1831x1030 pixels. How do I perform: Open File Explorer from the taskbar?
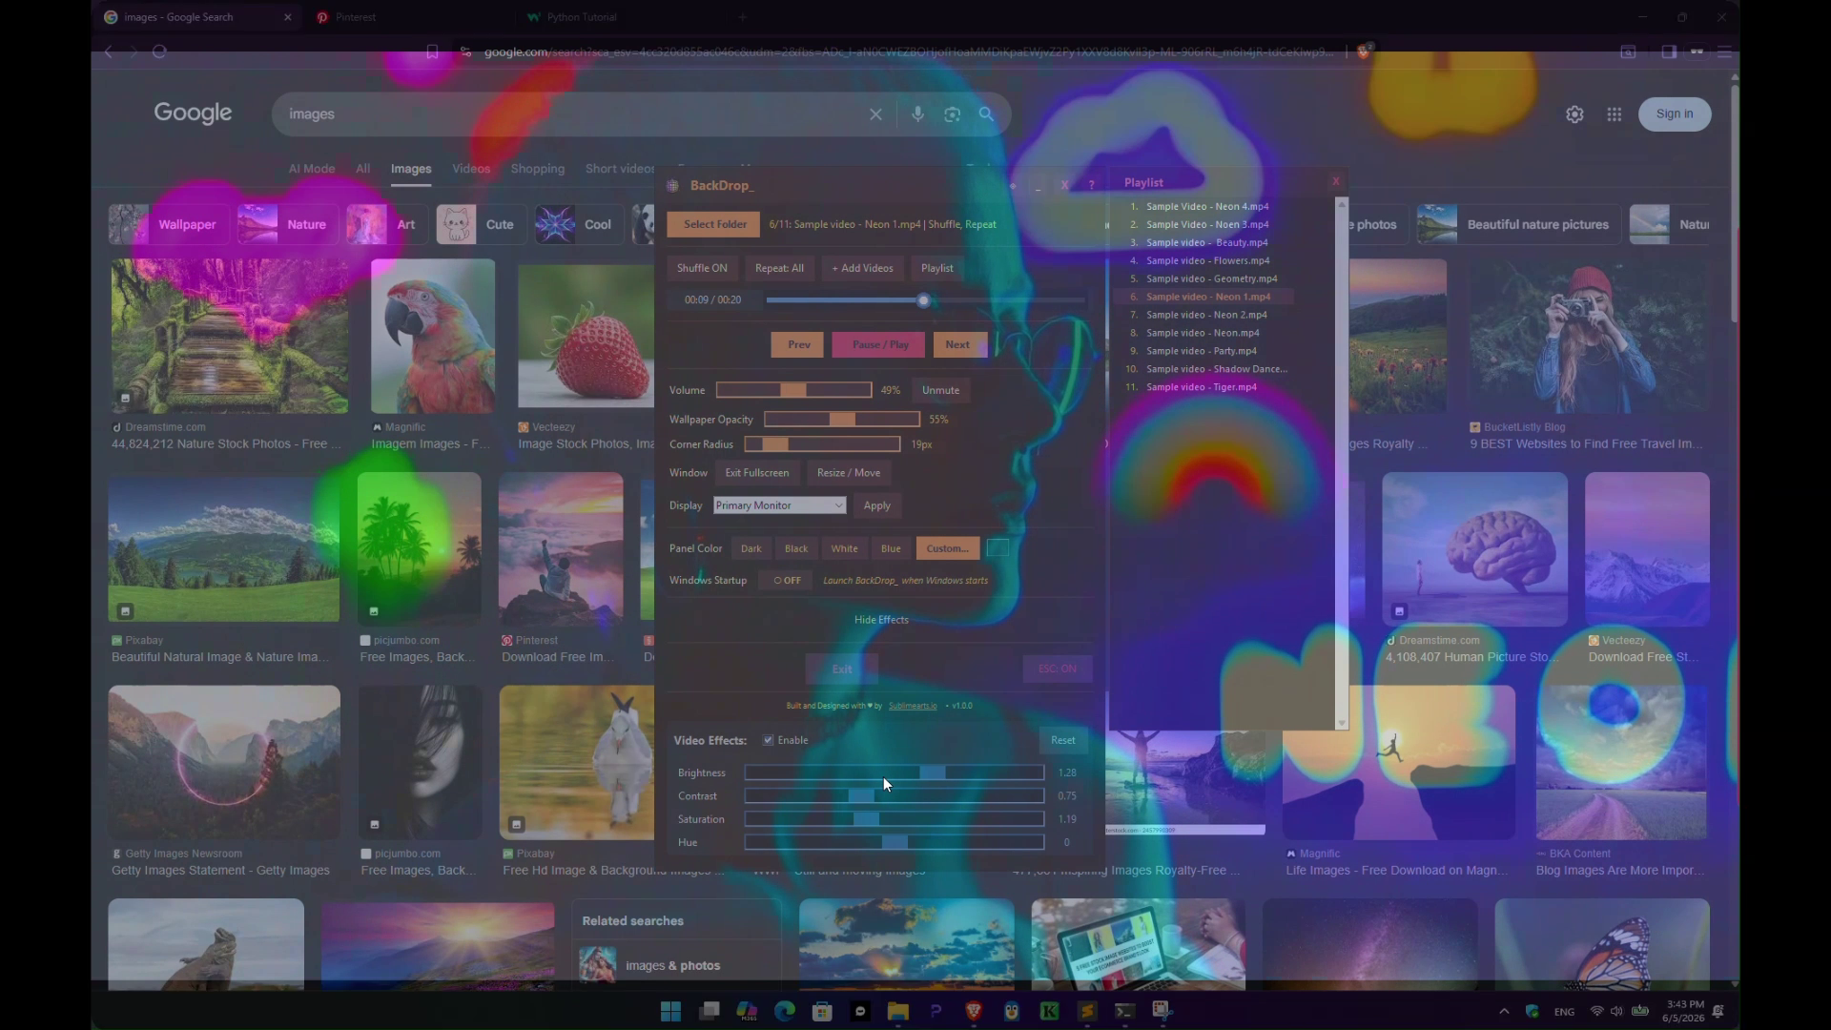coord(897,1011)
